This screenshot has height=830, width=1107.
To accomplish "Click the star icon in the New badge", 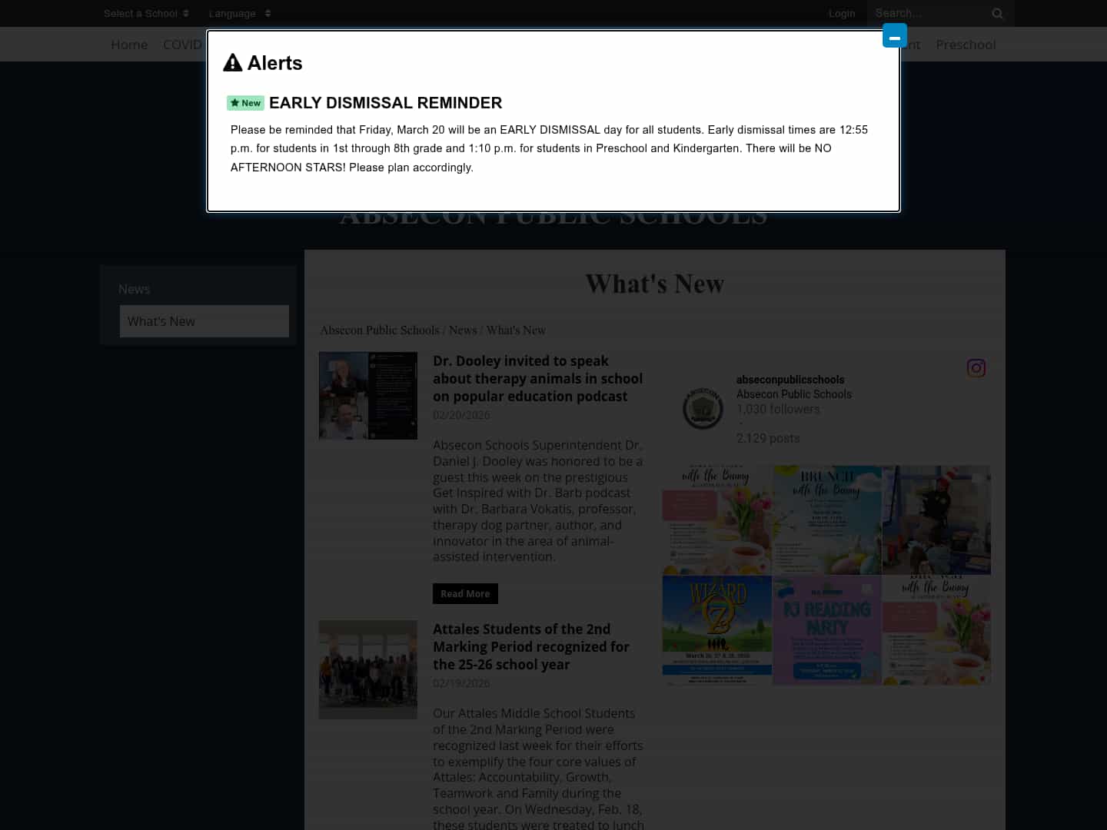I will (x=235, y=102).
